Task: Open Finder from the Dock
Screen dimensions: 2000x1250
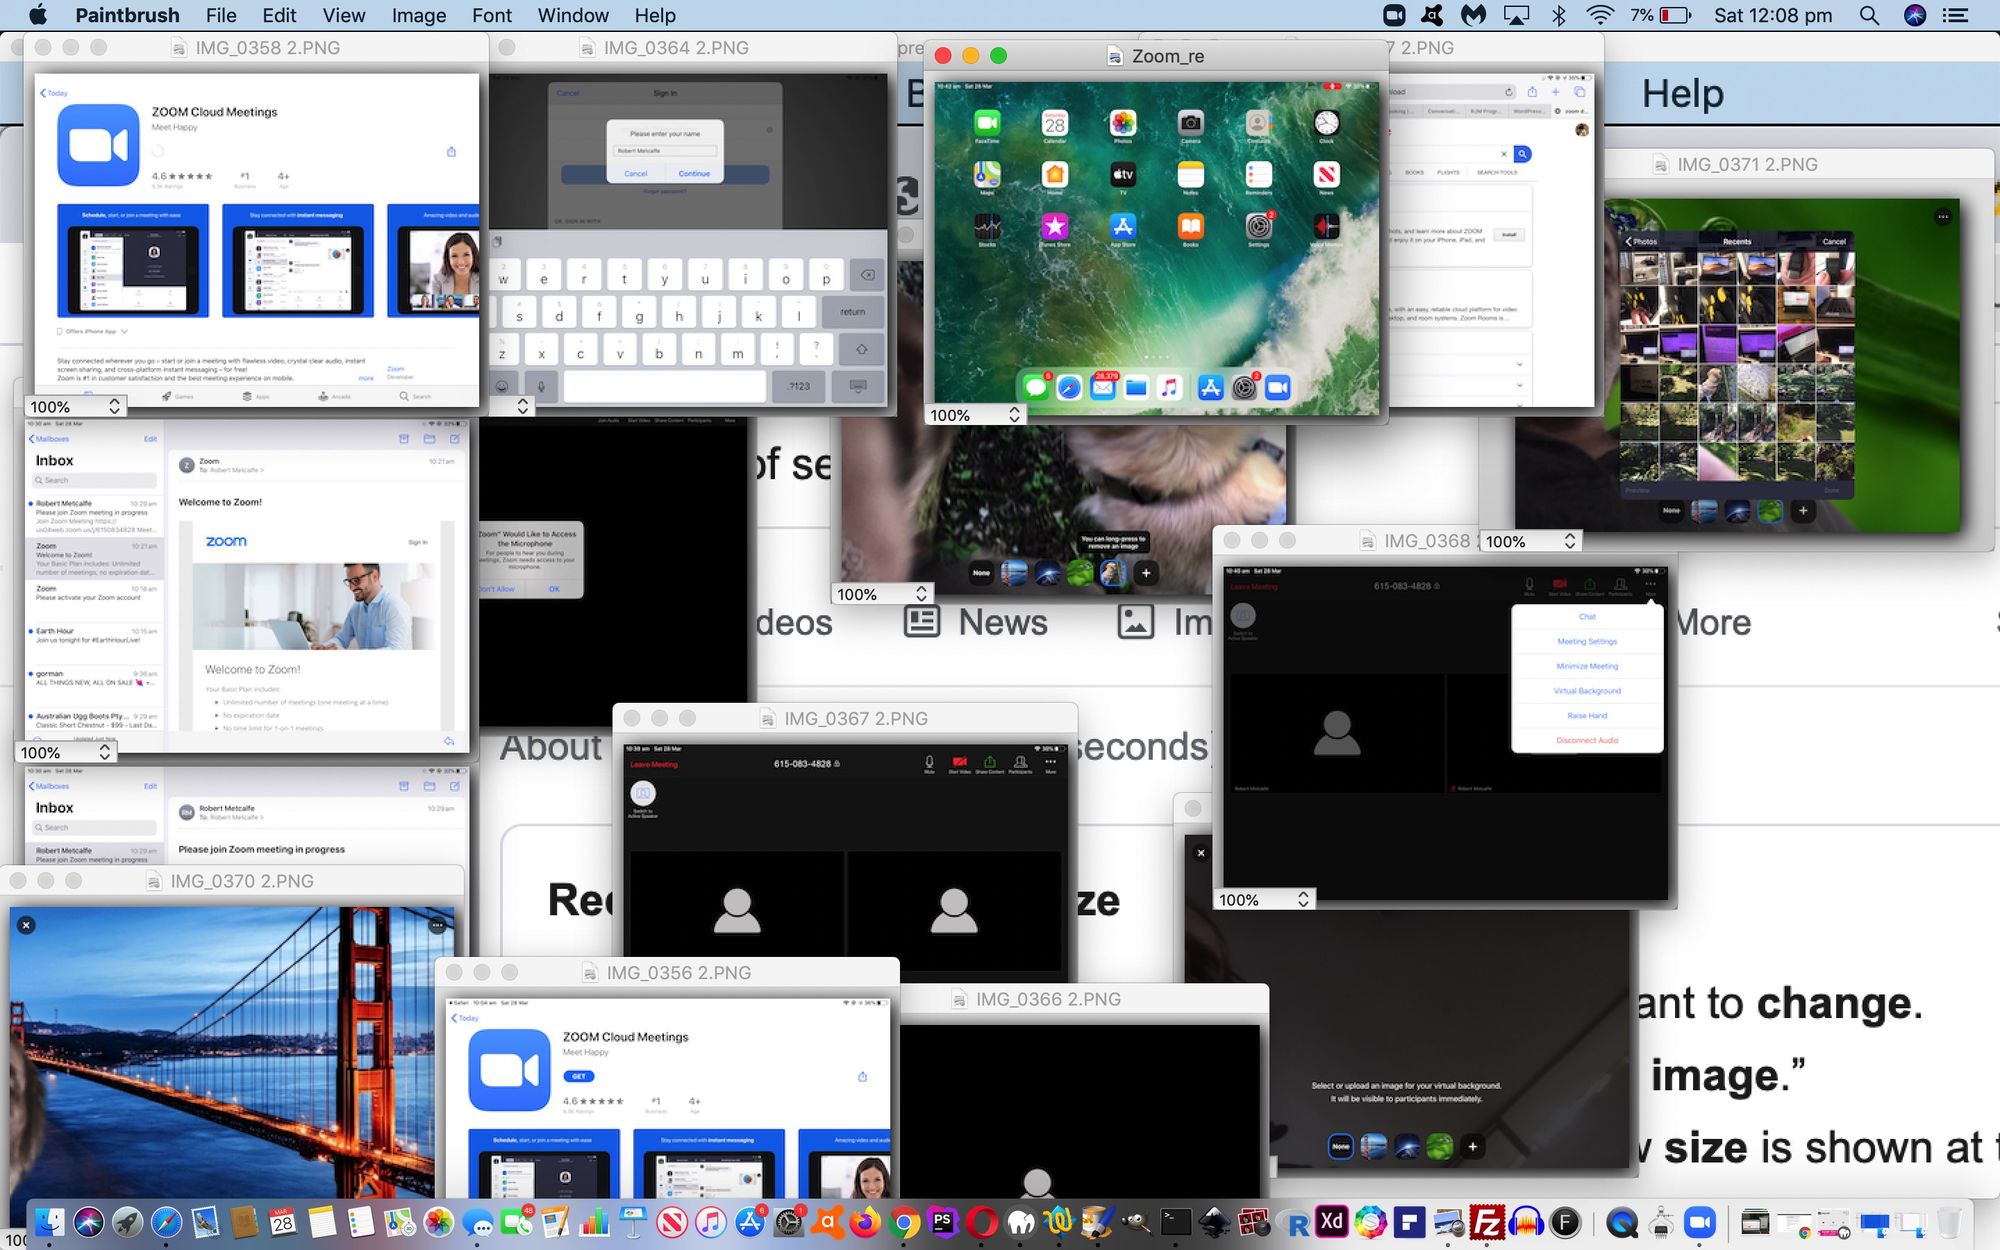Action: pos(49,1222)
